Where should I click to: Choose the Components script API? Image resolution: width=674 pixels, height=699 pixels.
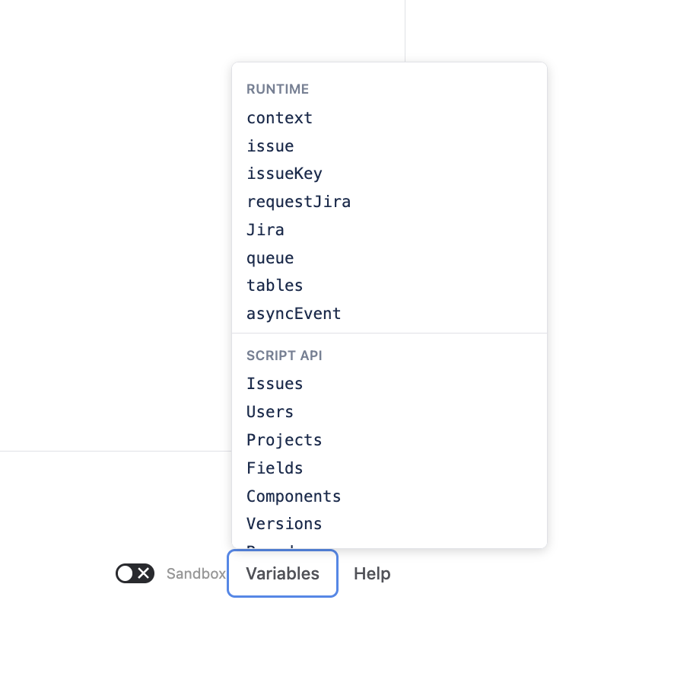click(x=294, y=496)
